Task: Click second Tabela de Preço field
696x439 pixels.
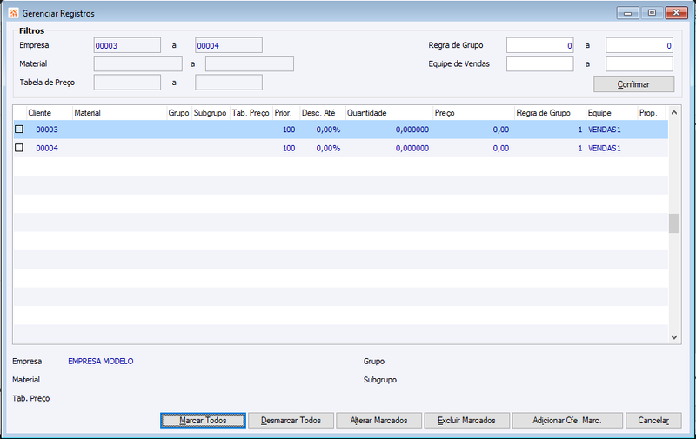Action: click(x=229, y=83)
